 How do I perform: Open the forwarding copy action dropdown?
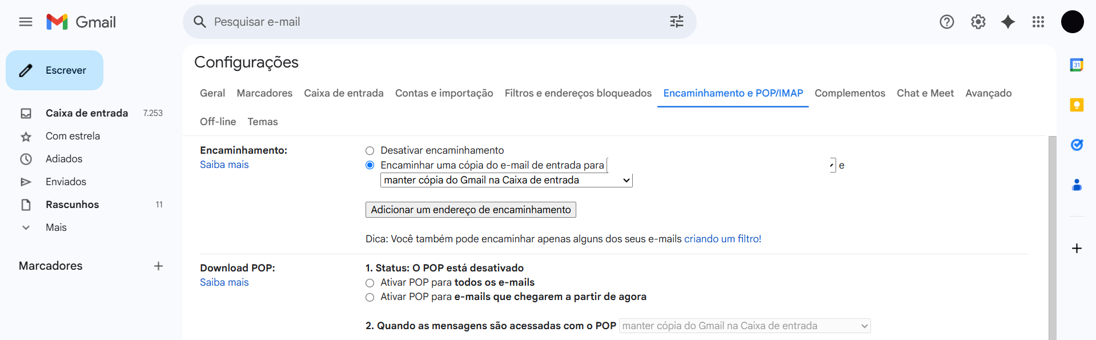pyautogui.click(x=506, y=181)
